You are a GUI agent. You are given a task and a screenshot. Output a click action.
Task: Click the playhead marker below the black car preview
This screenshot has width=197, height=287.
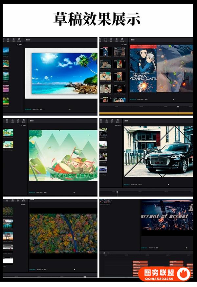tap(117, 192)
